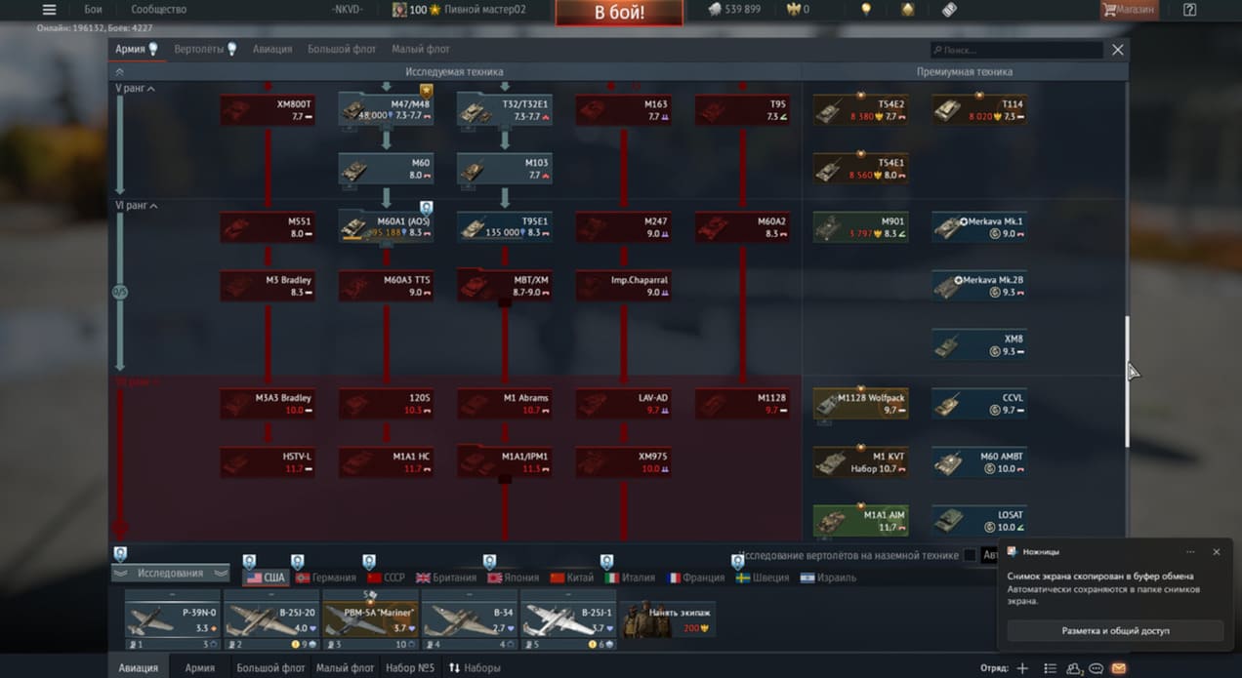
Task: Click the Поиск search field
Action: (x=1015, y=50)
